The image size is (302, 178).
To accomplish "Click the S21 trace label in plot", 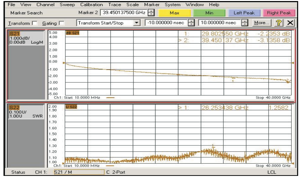I will (71, 33).
